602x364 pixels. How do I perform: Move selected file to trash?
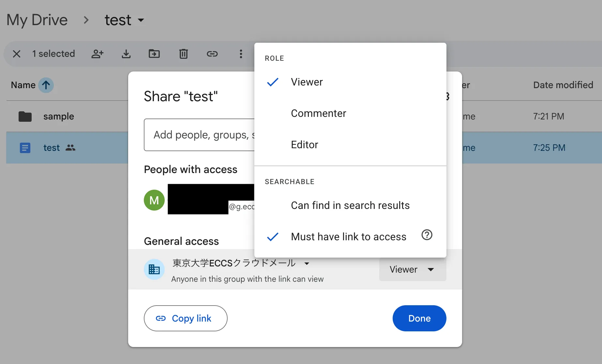click(x=184, y=54)
